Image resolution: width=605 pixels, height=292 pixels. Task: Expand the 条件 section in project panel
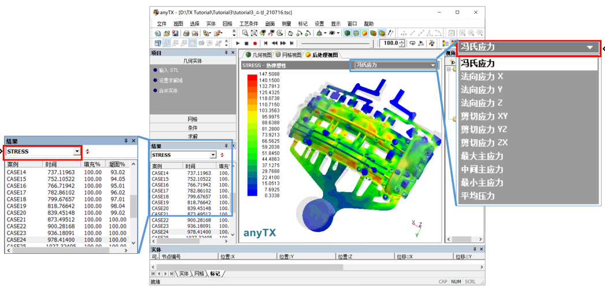(193, 128)
